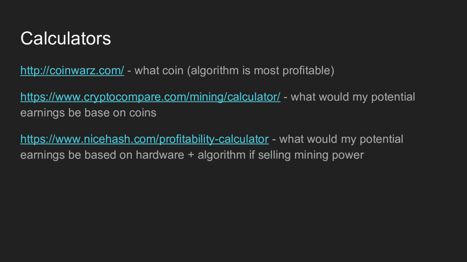The width and height of the screenshot is (467, 262).
Task: Click the word "algorithm" in the last line
Action: point(222,155)
